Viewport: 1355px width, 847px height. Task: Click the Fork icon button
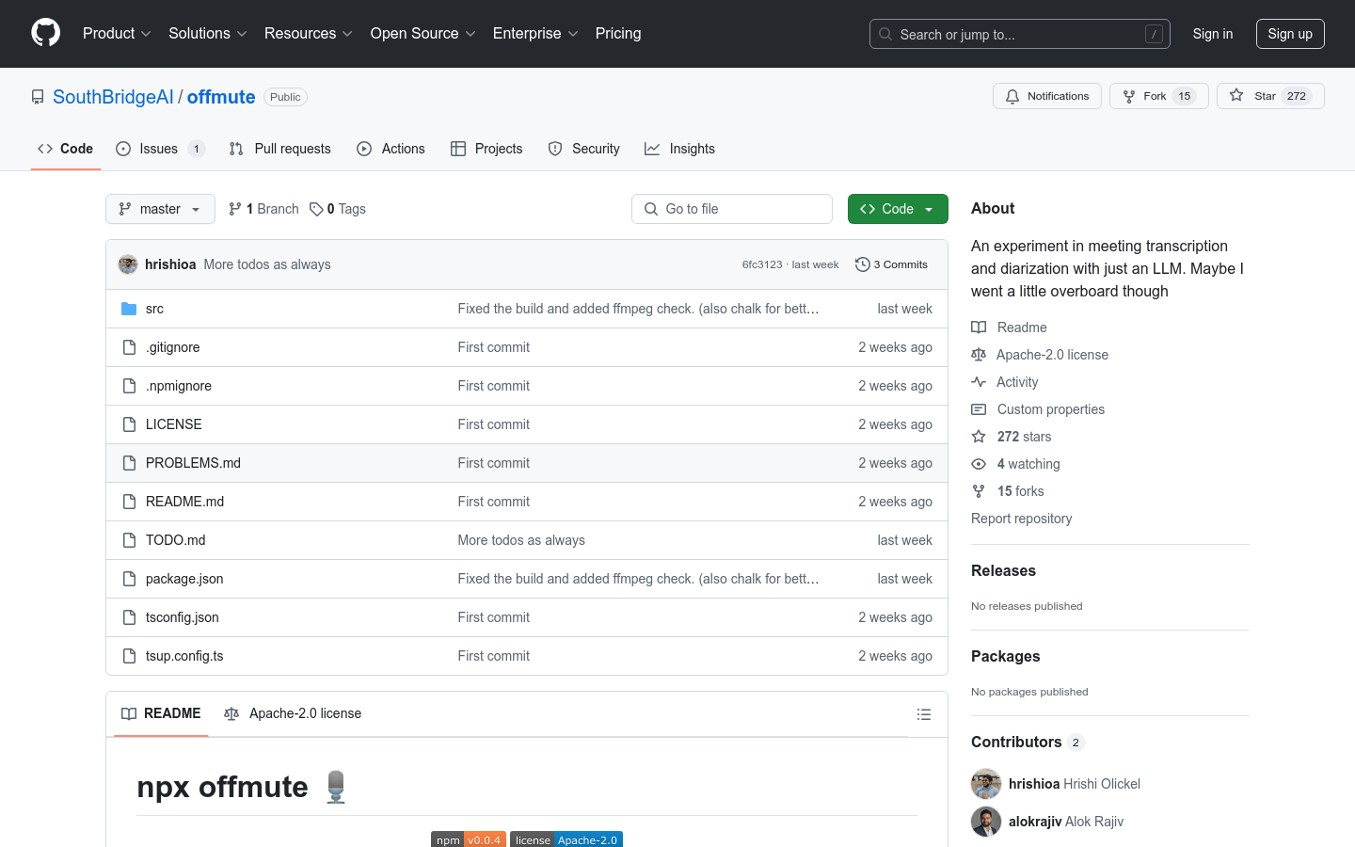tap(1158, 96)
